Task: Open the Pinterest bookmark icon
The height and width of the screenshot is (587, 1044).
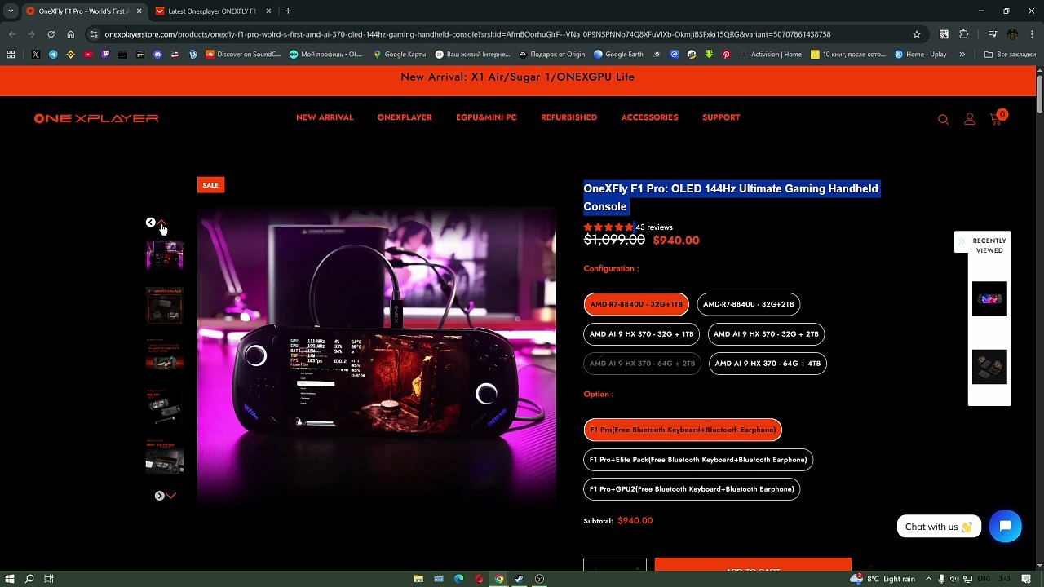Action: coord(726,55)
